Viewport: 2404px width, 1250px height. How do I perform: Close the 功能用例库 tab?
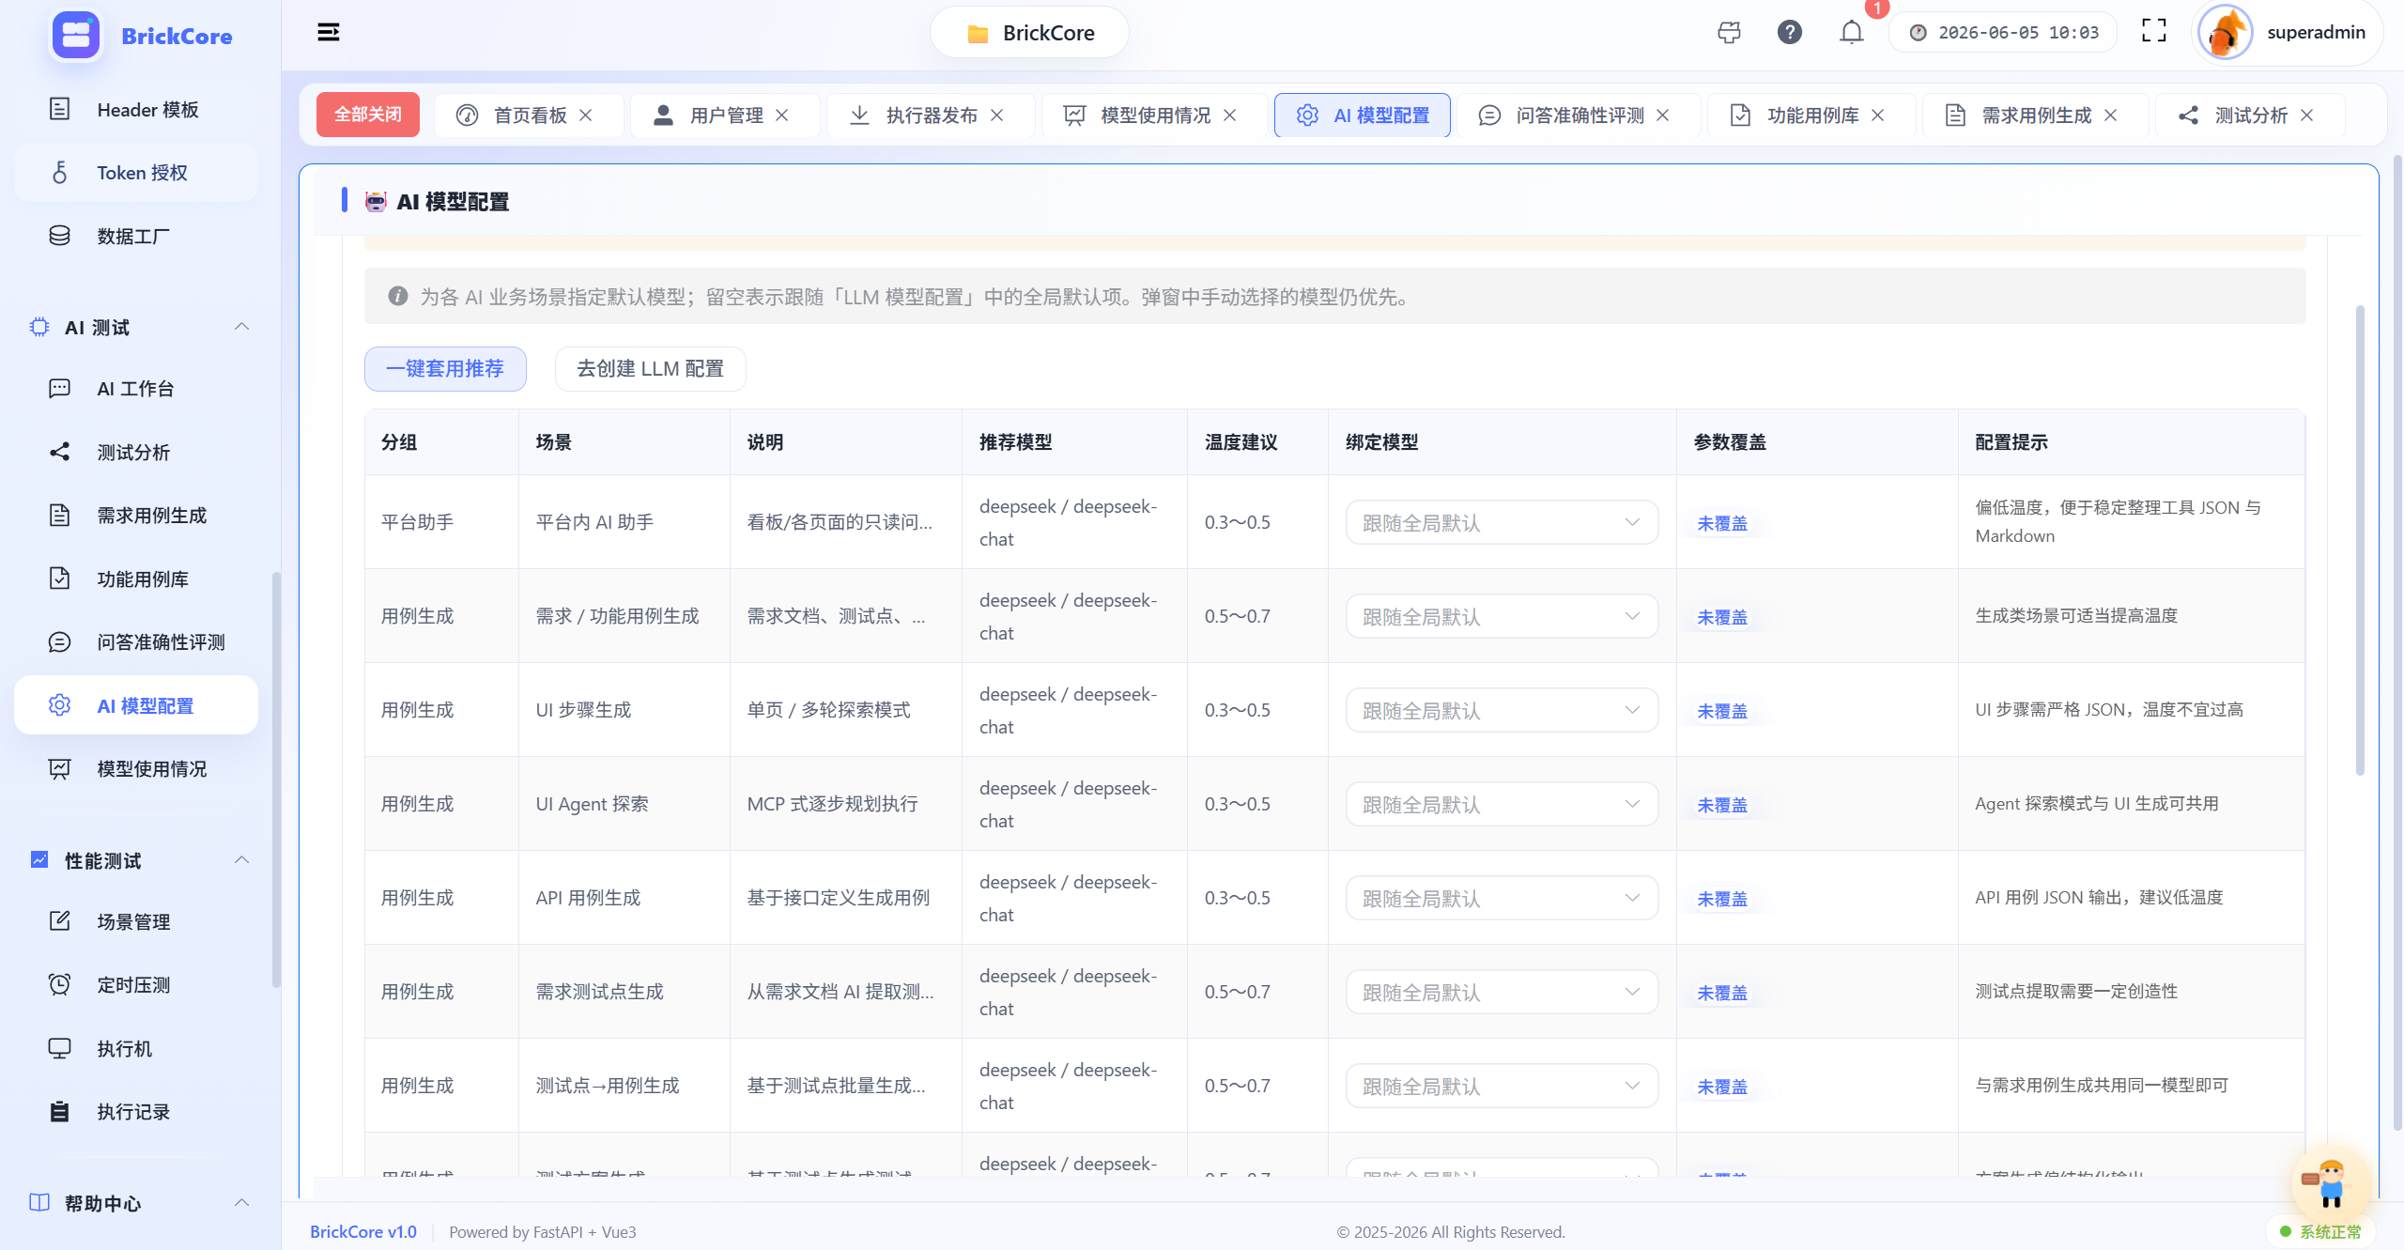1878,116
